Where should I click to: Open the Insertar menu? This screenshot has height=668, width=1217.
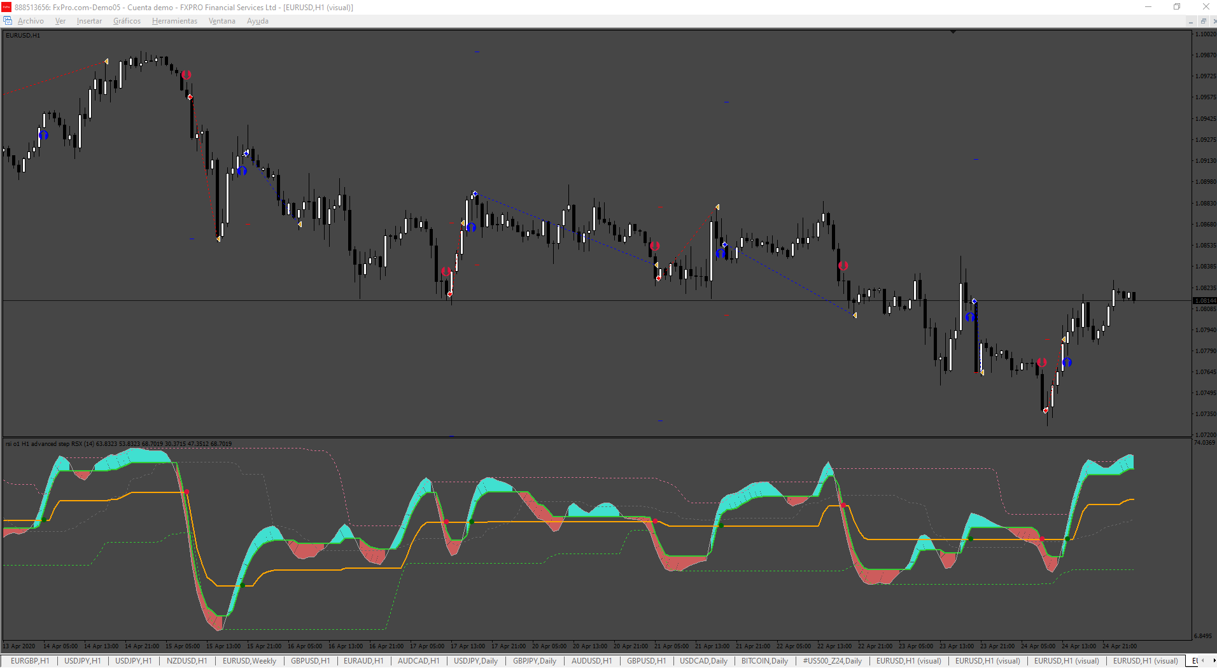coord(89,21)
